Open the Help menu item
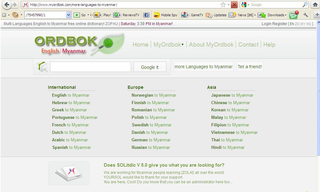Image resolution: width=320 pixels, height=192 pixels. [x=269, y=45]
